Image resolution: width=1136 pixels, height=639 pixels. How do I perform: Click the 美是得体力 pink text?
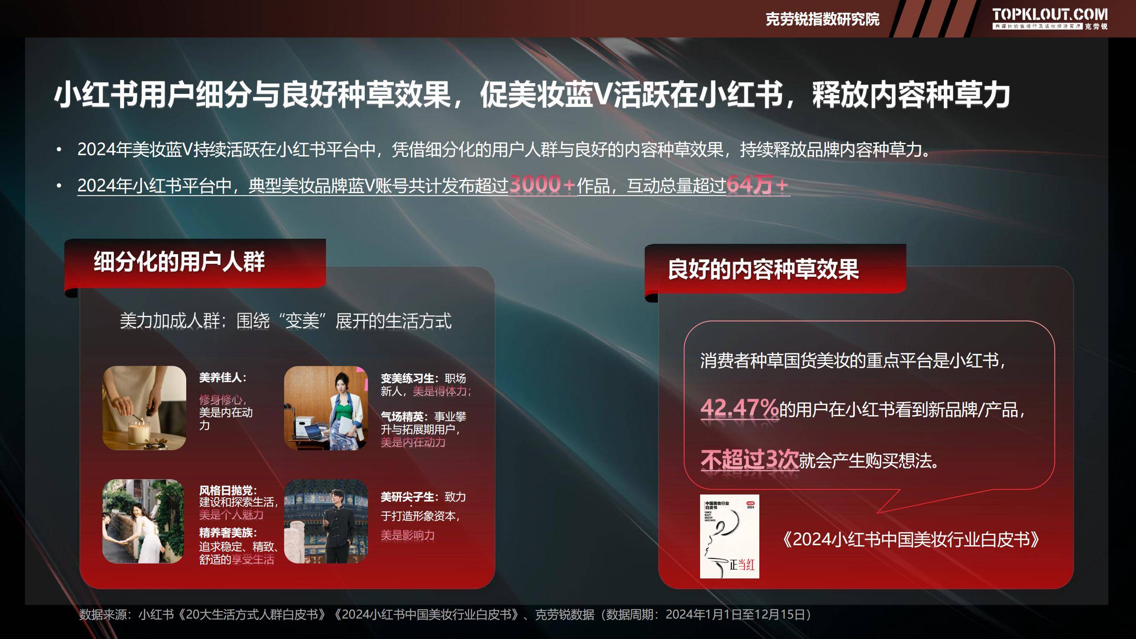coord(442,391)
